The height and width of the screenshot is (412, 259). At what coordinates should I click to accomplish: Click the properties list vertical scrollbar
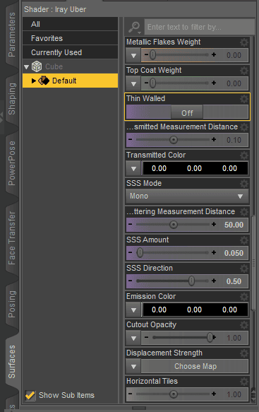point(253,263)
